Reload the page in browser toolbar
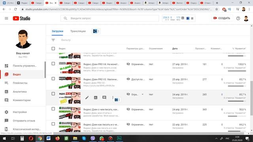 point(15,9)
